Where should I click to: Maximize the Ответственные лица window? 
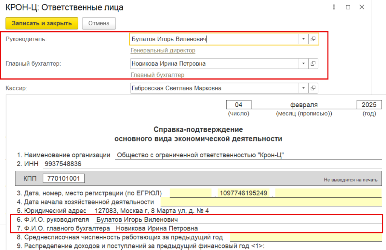pyautogui.click(x=348, y=7)
